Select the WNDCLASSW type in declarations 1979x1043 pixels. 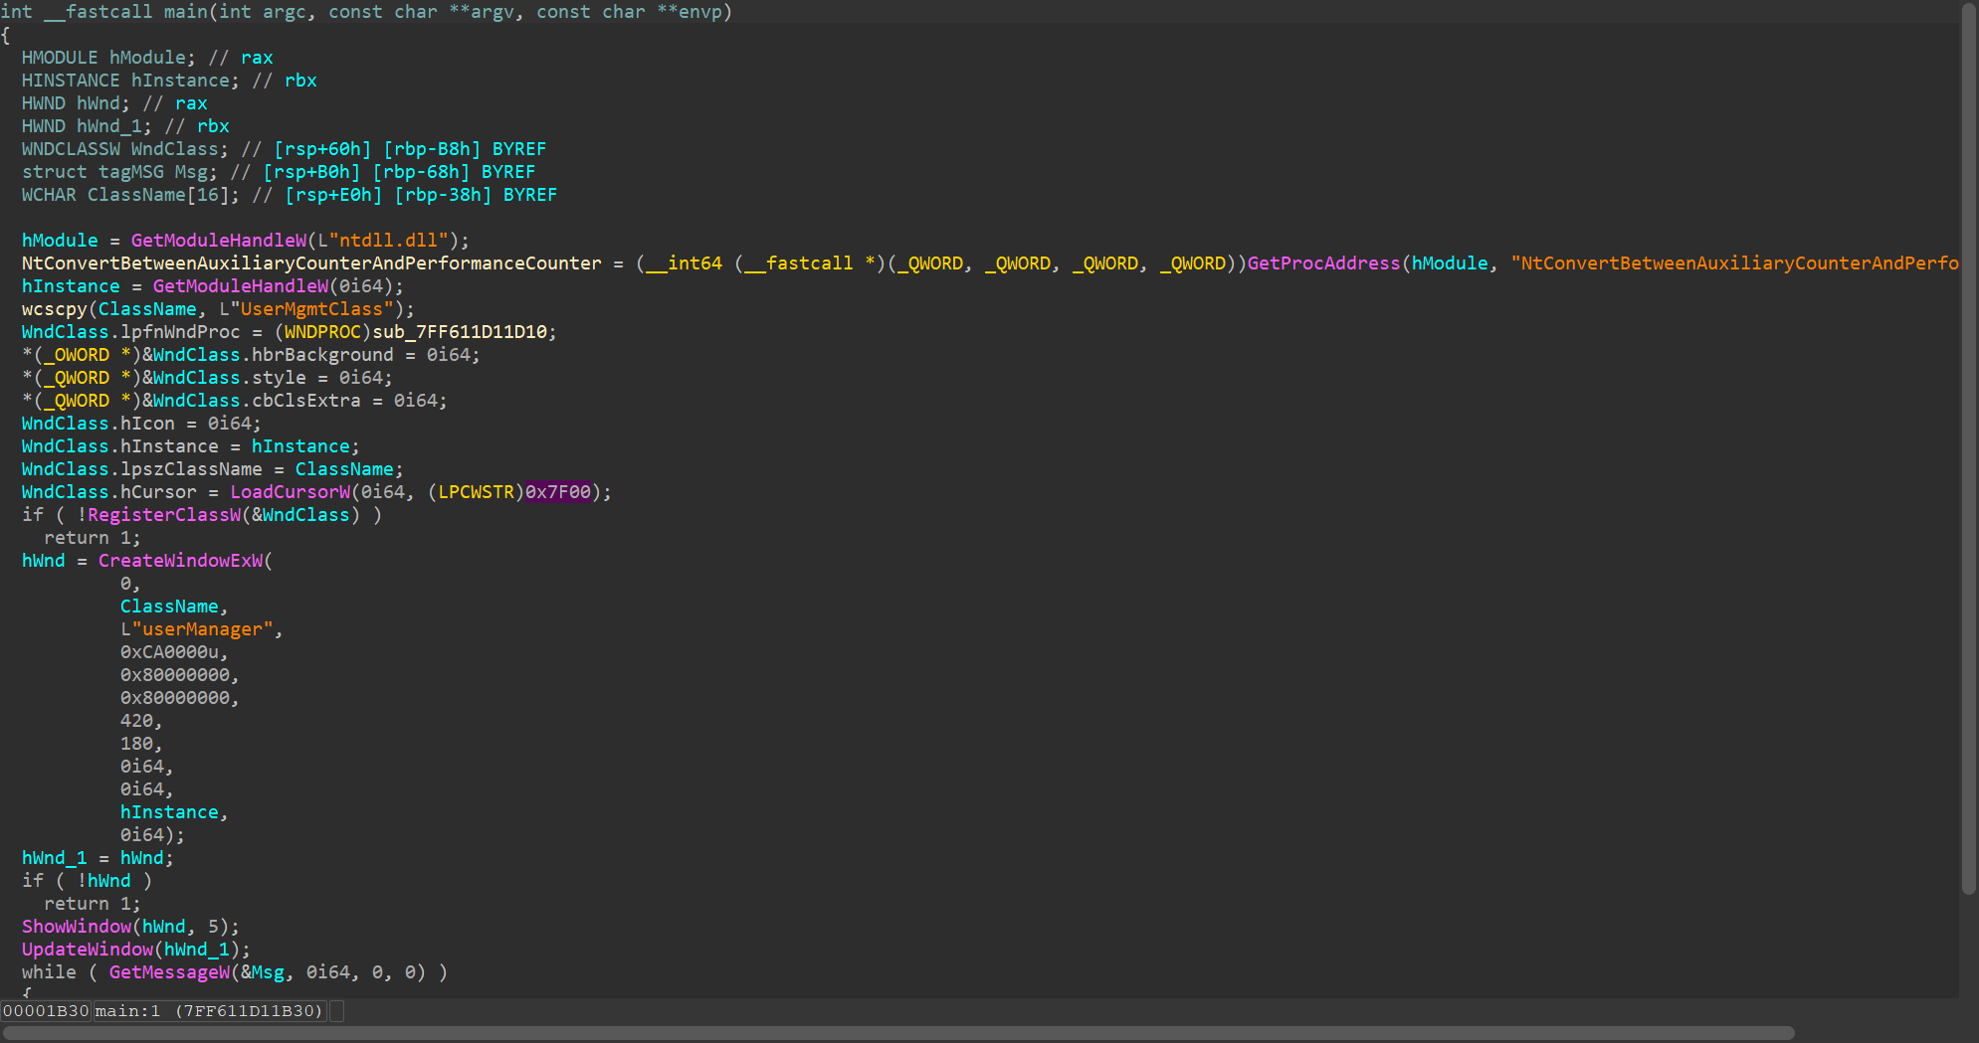(x=71, y=149)
